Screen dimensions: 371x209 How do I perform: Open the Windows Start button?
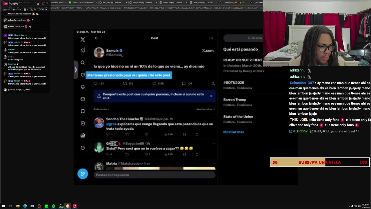tap(3, 206)
